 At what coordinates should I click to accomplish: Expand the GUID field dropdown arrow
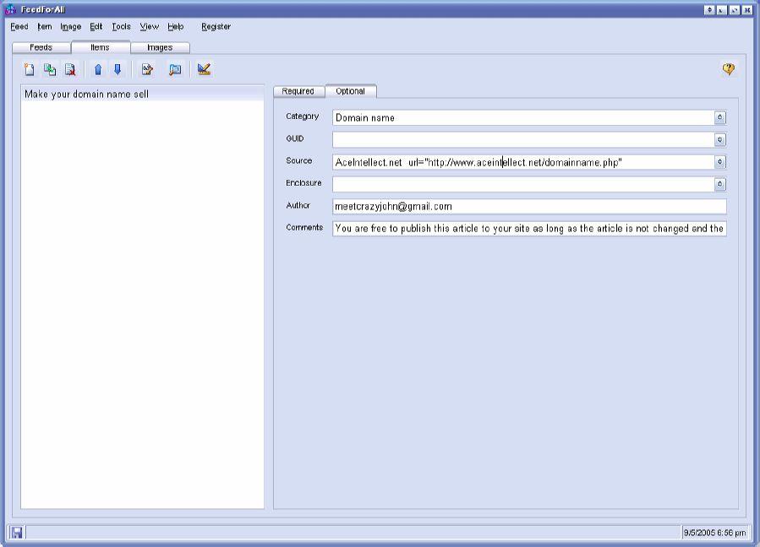coord(719,140)
